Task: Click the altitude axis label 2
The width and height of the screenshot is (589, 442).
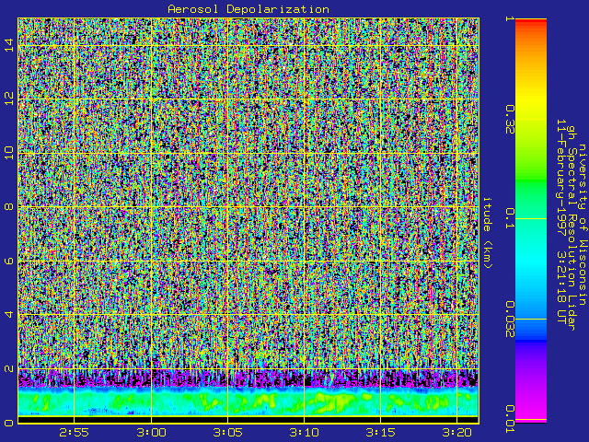Action: click(x=8, y=368)
